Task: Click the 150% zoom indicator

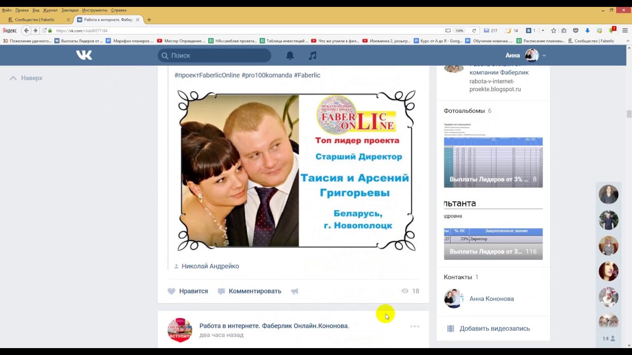Action: tap(459, 31)
